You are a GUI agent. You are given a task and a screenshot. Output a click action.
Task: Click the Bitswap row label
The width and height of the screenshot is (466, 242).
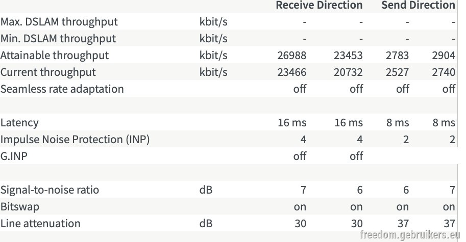coord(20,207)
